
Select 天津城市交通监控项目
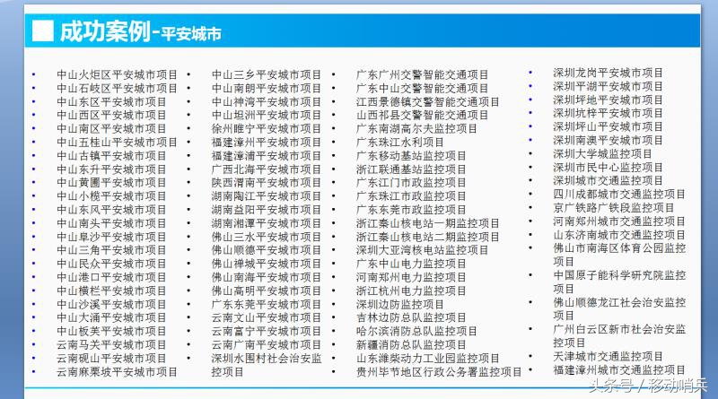(x=609, y=356)
